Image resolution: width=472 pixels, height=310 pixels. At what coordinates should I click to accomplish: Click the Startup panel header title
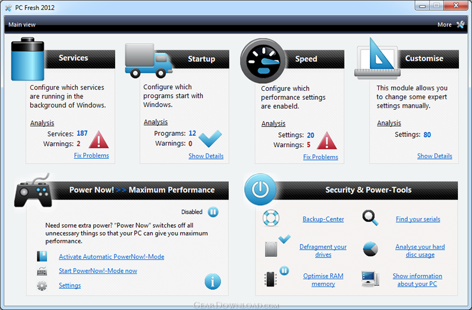202,58
